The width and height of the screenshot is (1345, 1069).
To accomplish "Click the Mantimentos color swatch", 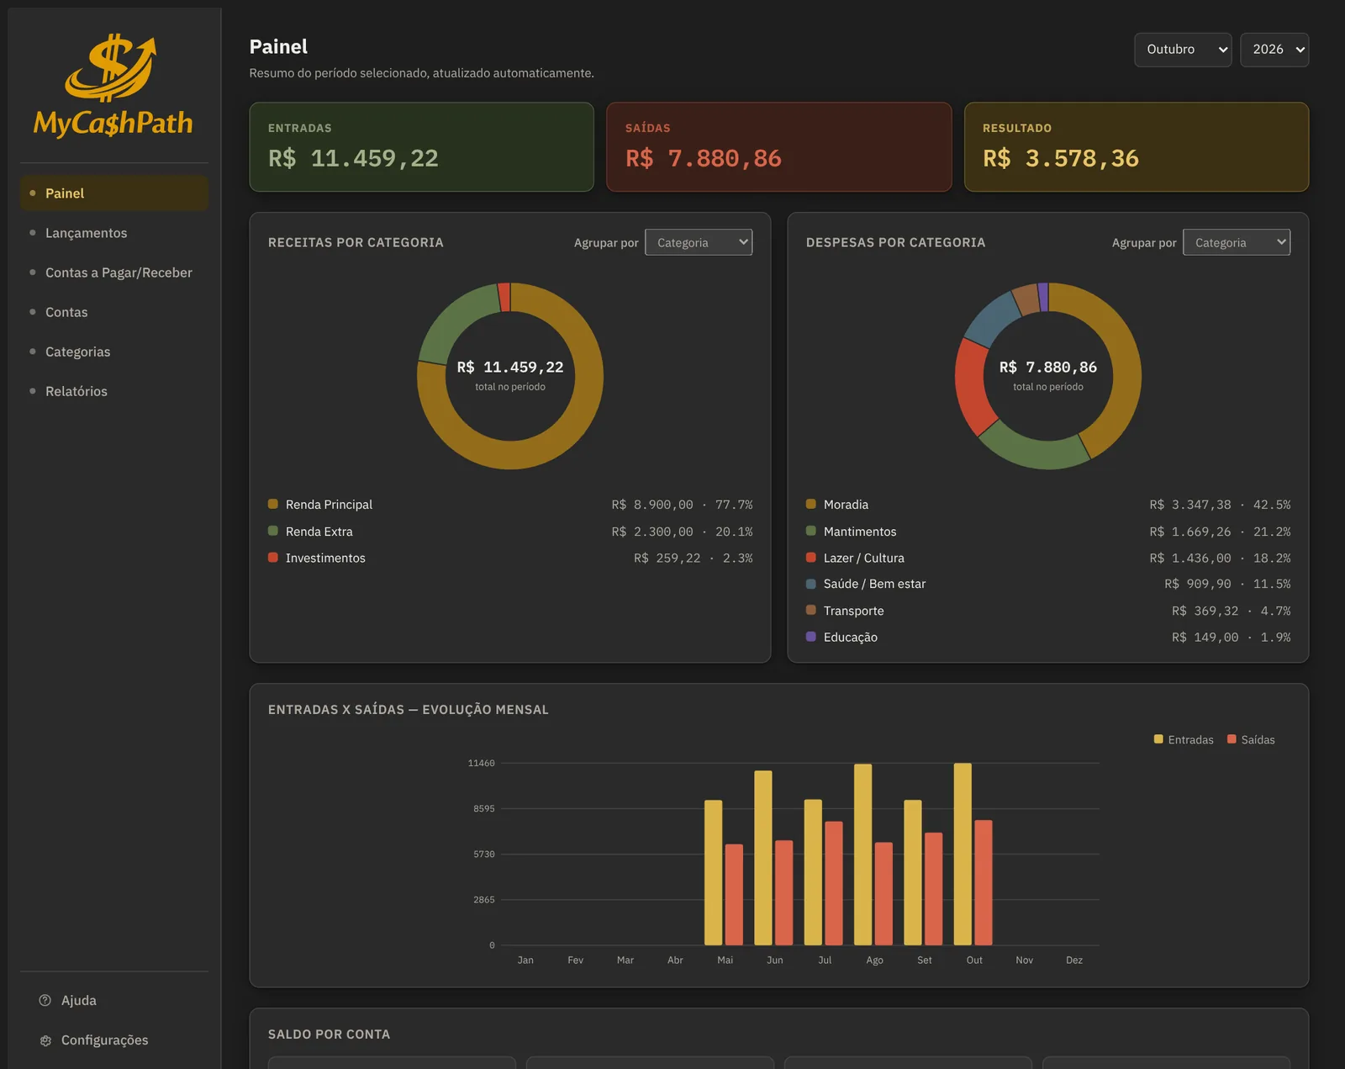I will 811,531.
